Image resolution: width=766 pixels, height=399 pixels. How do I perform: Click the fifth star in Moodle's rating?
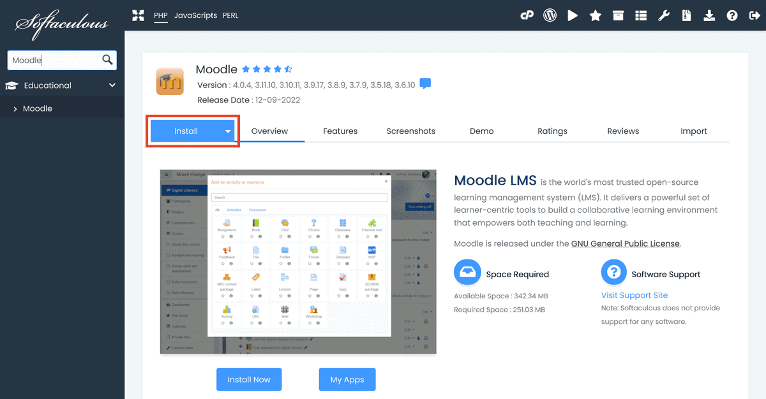(287, 69)
